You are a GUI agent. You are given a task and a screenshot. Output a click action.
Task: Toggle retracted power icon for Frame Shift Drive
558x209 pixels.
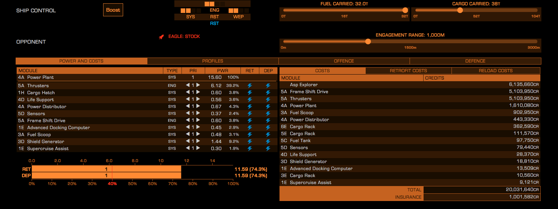pyautogui.click(x=250, y=120)
